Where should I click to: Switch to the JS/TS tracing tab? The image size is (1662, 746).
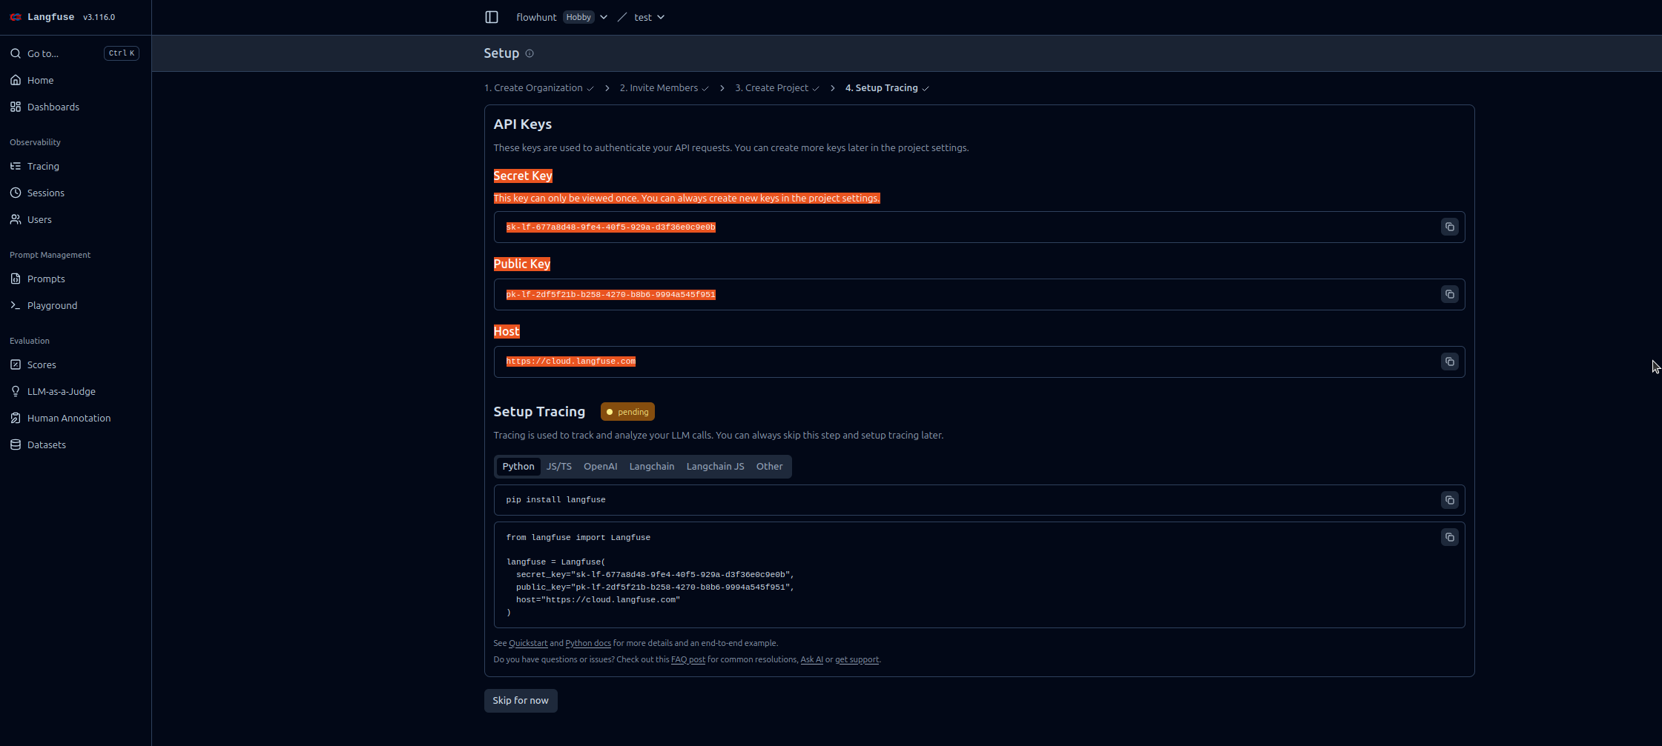[x=558, y=466]
